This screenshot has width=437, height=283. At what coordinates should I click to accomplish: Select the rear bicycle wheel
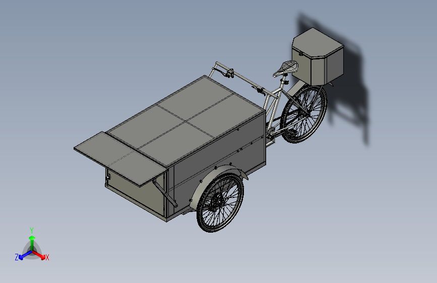(304, 114)
